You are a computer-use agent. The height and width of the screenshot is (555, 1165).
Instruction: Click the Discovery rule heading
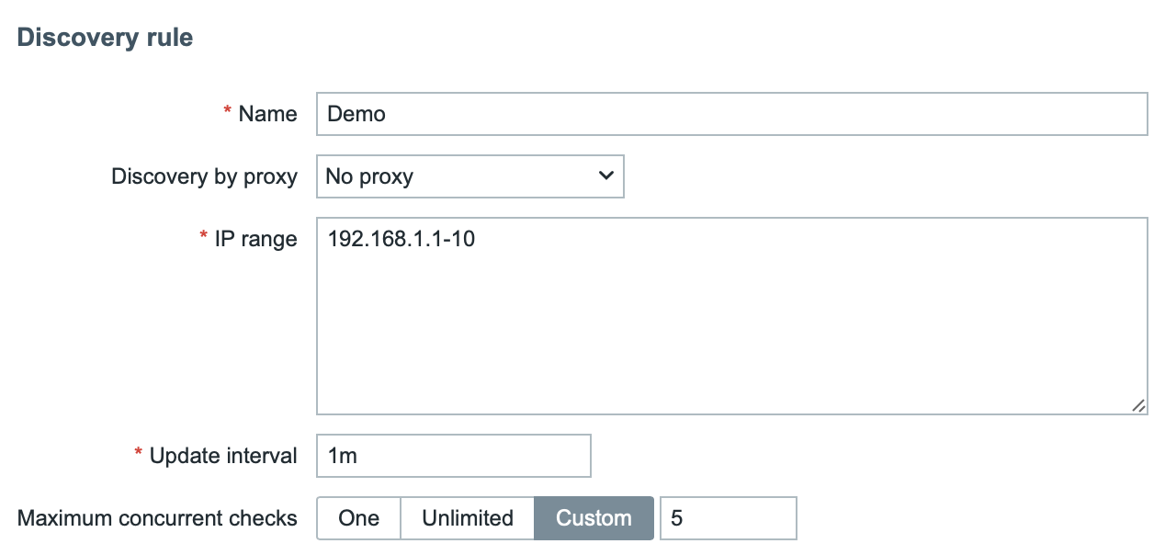click(x=105, y=38)
